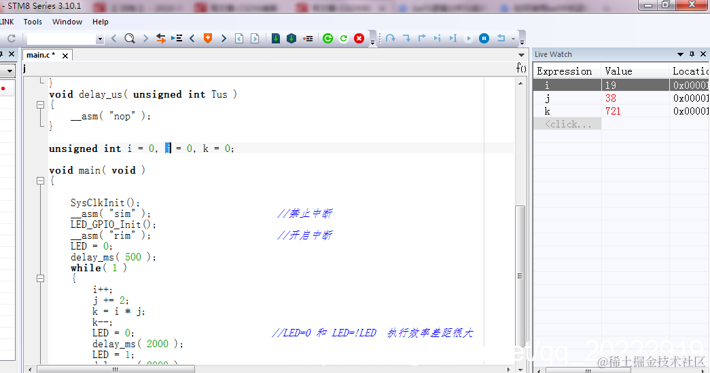Click the Go play icon
This screenshot has width=710, height=373.
point(469,39)
